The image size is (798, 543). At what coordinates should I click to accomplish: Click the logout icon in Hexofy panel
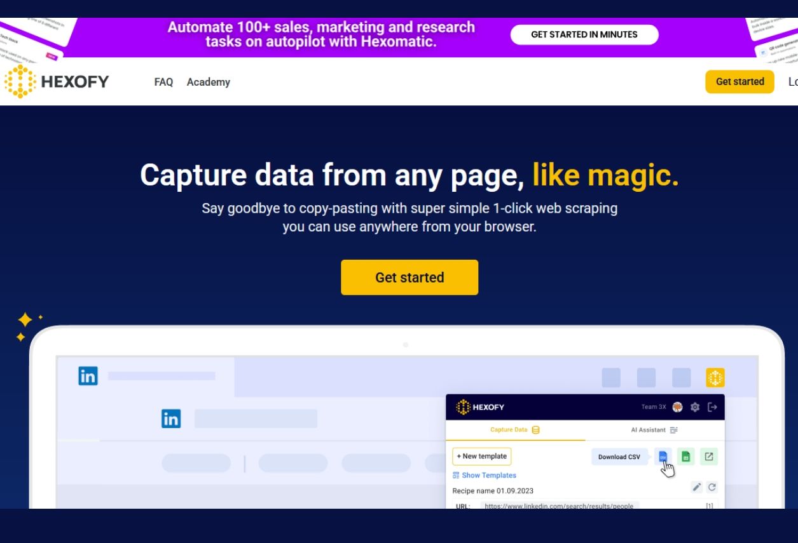coord(712,407)
